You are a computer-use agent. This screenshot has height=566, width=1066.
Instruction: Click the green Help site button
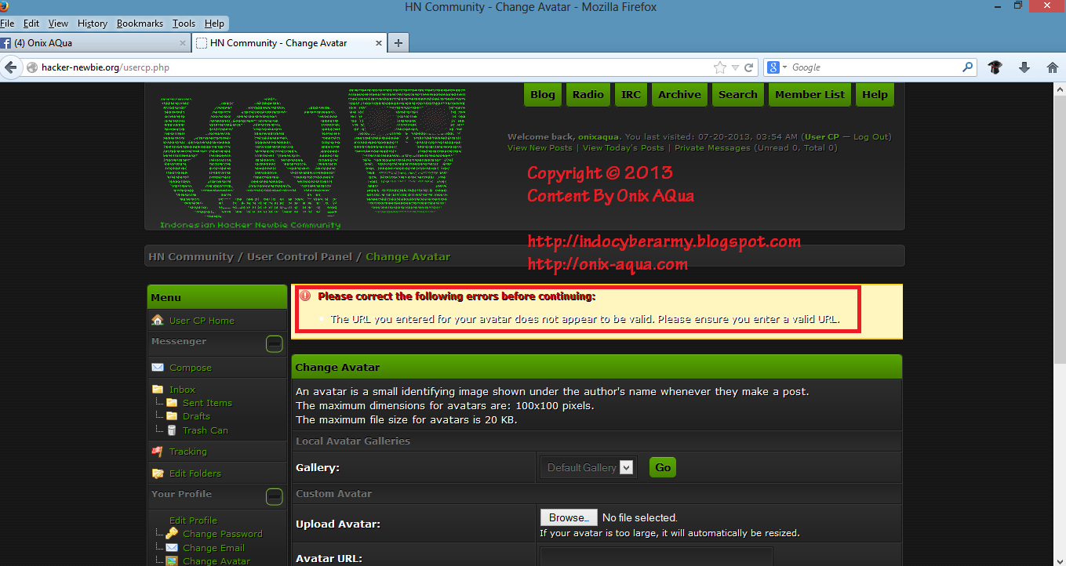(x=875, y=94)
